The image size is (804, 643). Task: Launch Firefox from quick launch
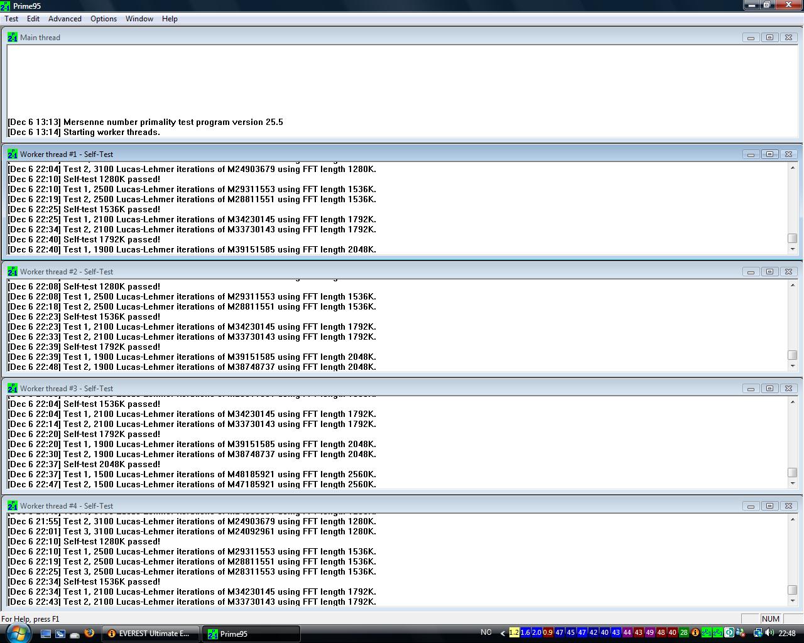(89, 633)
